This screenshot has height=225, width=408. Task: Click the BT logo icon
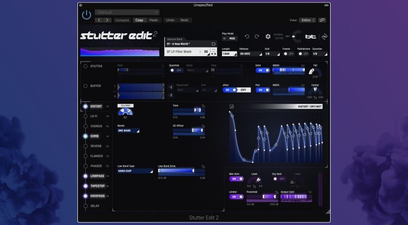(311, 37)
